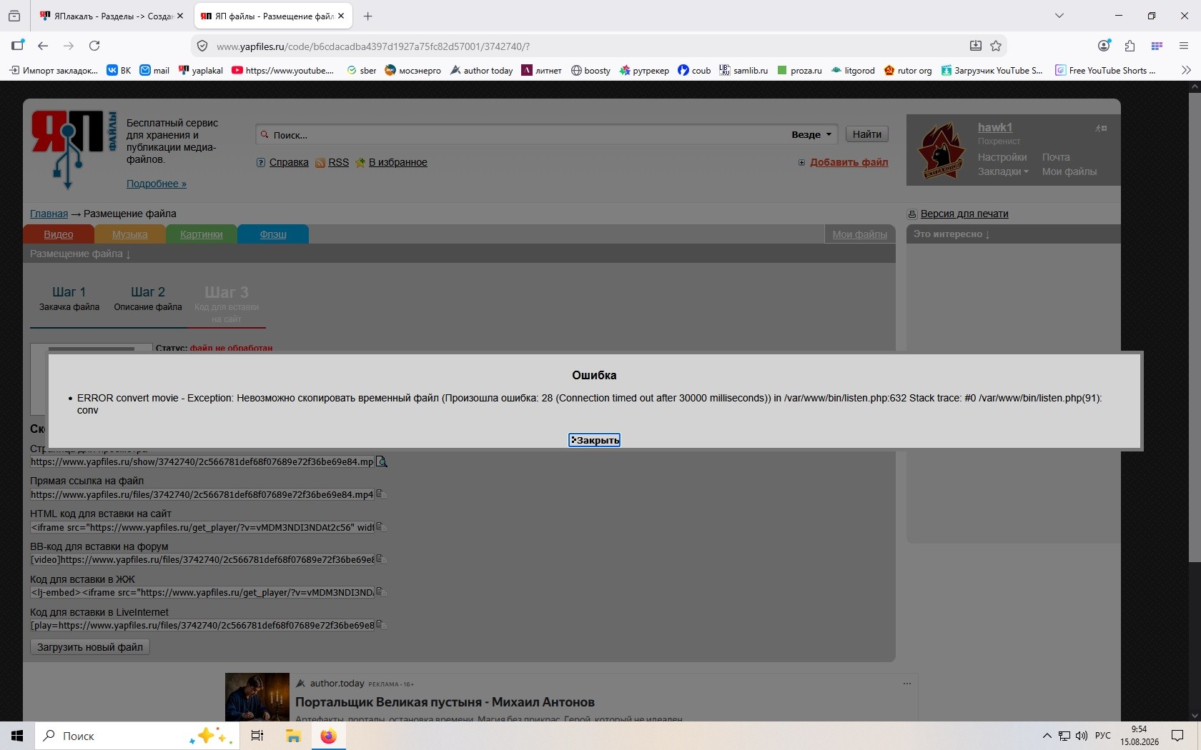The height and width of the screenshot is (750, 1201).
Task: Close the ЯП файлы tab
Action: click(x=341, y=16)
